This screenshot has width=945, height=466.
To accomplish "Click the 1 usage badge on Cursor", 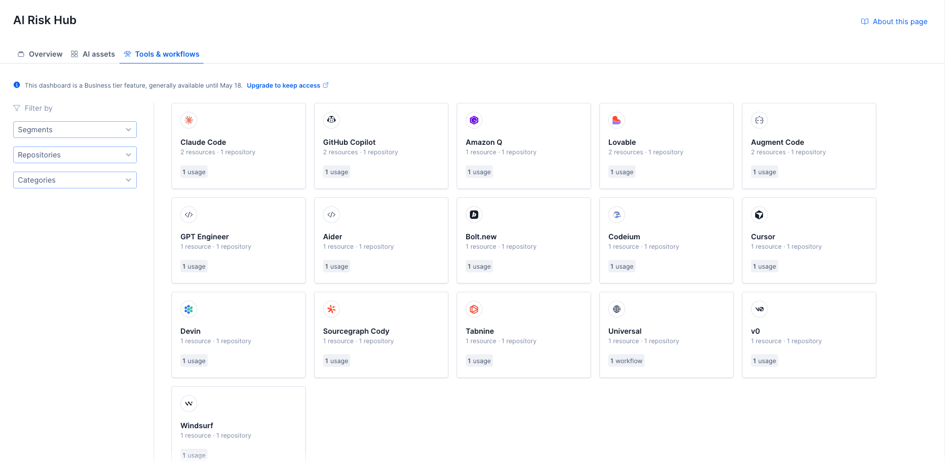I will (x=764, y=267).
